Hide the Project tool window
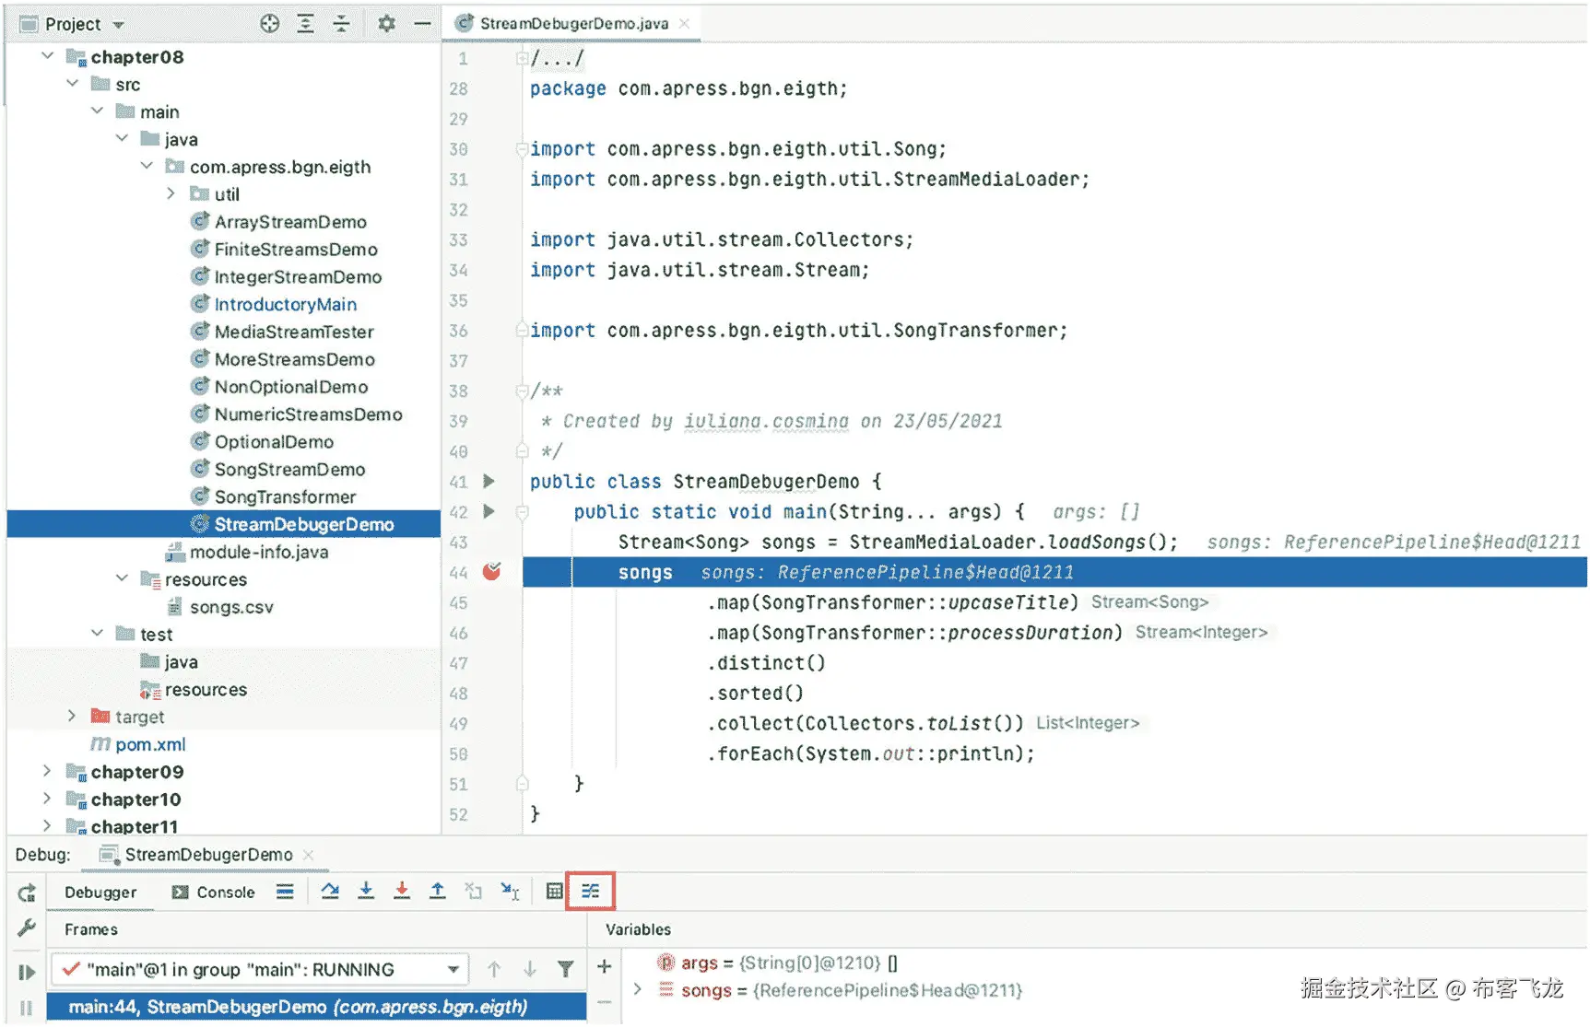1590x1027 pixels. (x=422, y=24)
